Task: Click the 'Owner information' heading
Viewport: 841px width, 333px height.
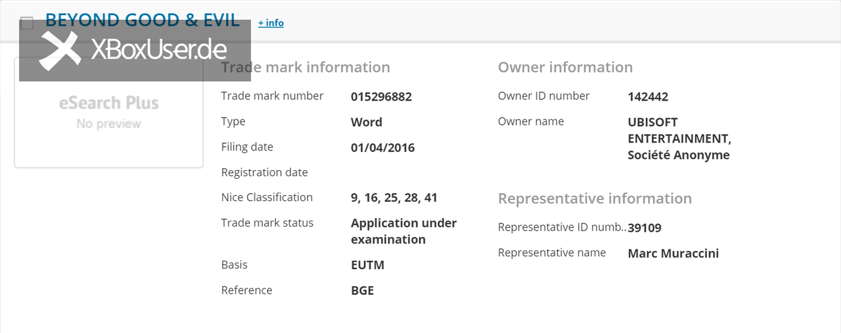Action: coord(565,67)
